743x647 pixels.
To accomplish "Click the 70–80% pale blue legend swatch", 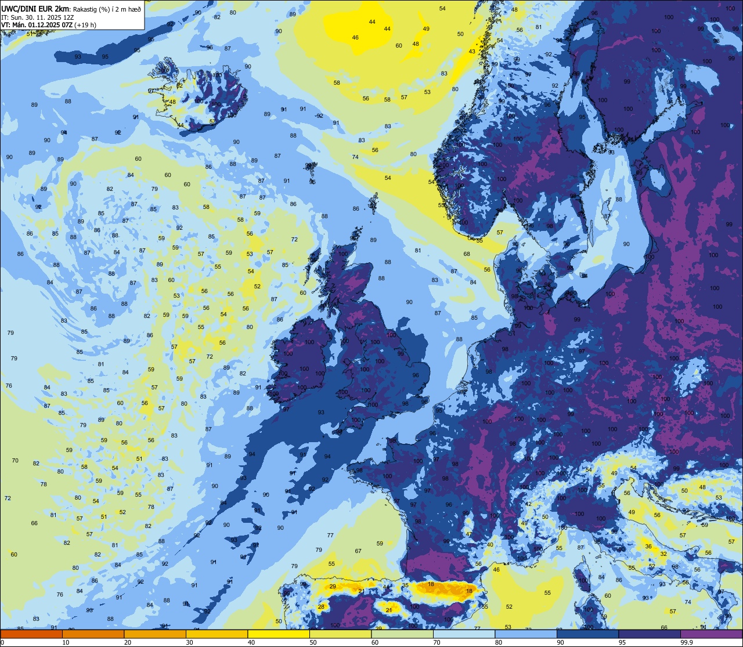I will 464,634.
